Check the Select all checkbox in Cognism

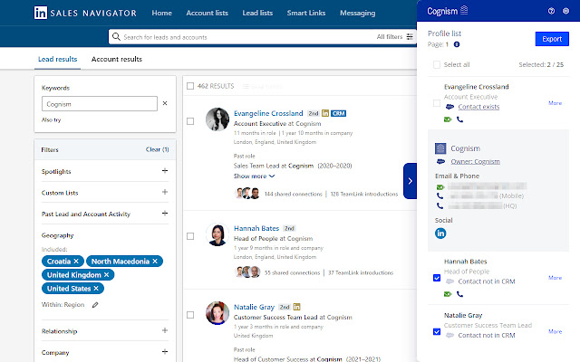click(437, 65)
